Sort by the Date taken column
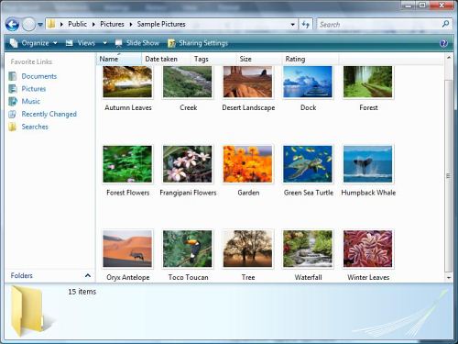458x344 pixels. tap(166, 59)
